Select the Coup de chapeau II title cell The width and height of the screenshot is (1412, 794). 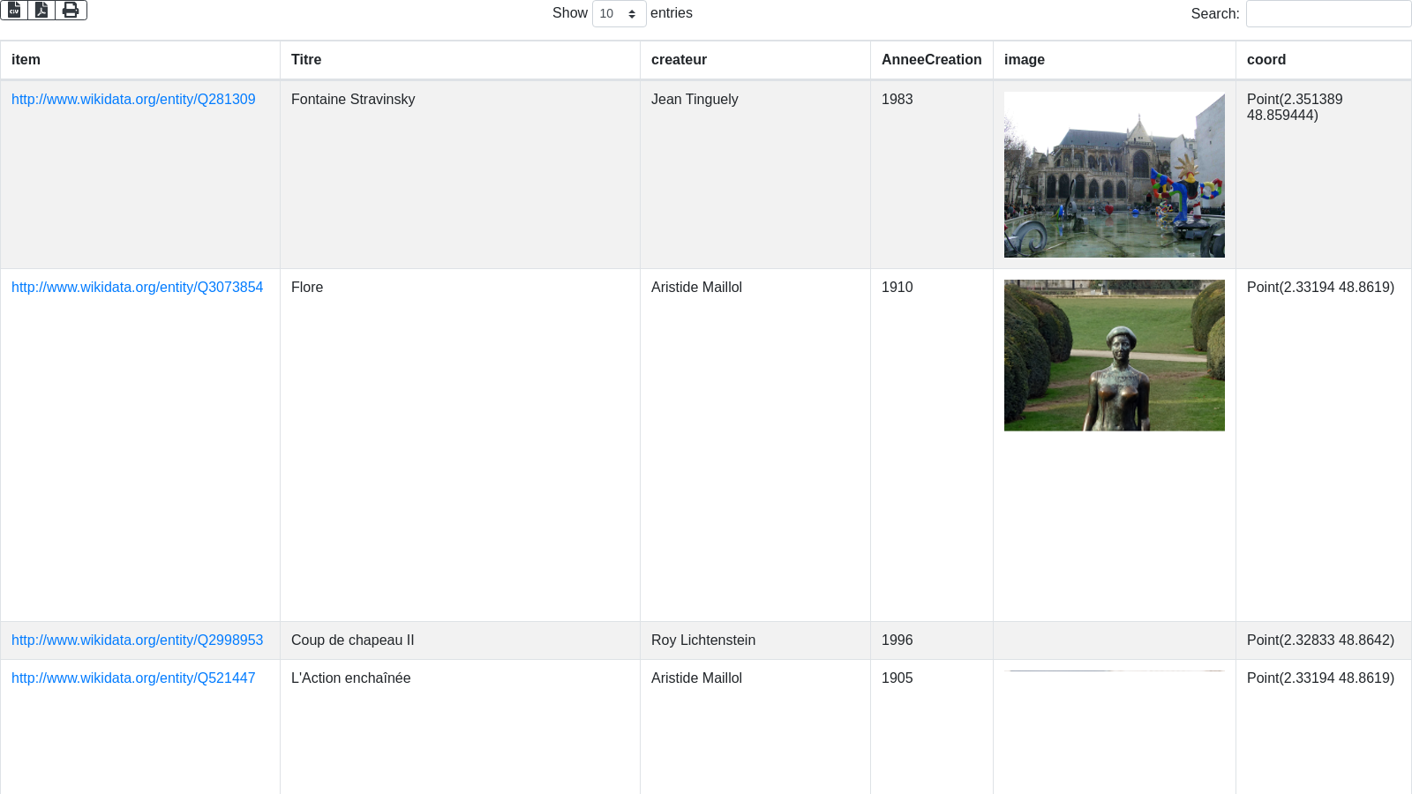[352, 640]
